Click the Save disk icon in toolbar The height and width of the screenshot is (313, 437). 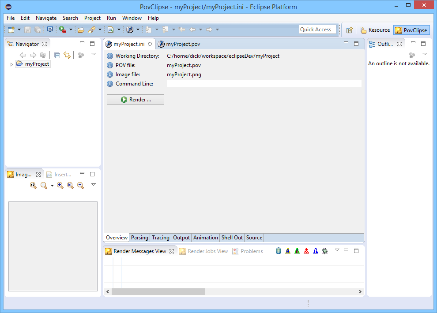point(28,30)
